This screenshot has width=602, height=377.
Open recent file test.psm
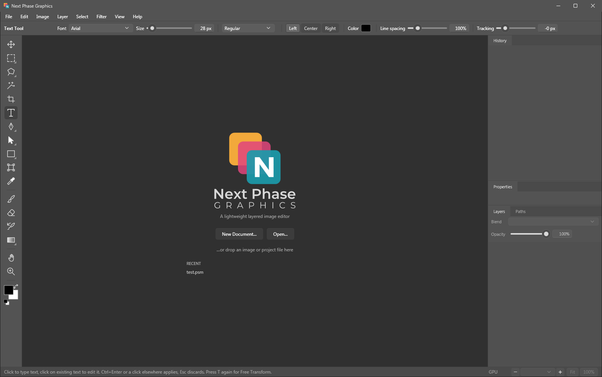coord(195,272)
